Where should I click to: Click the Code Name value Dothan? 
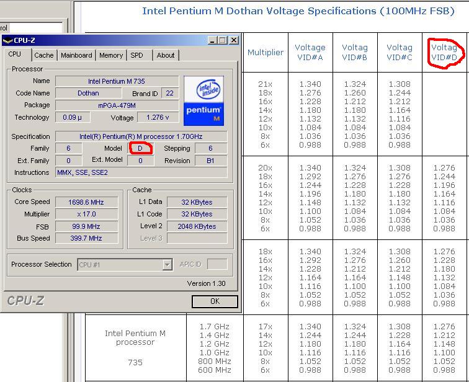coord(88,93)
